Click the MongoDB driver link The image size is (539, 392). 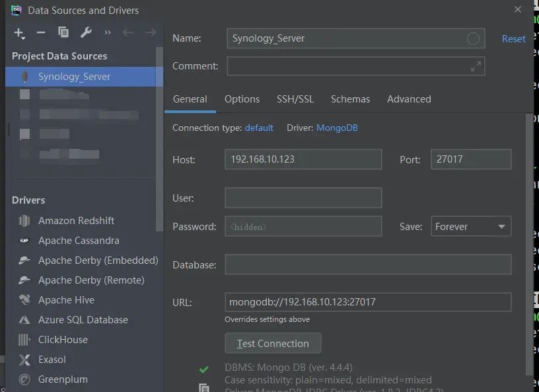[337, 128]
